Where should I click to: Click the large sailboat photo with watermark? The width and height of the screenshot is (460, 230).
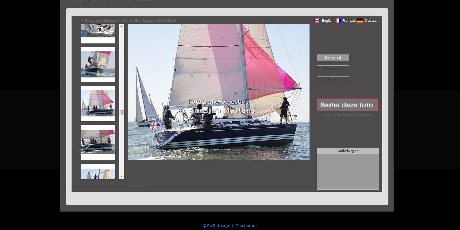tap(219, 92)
